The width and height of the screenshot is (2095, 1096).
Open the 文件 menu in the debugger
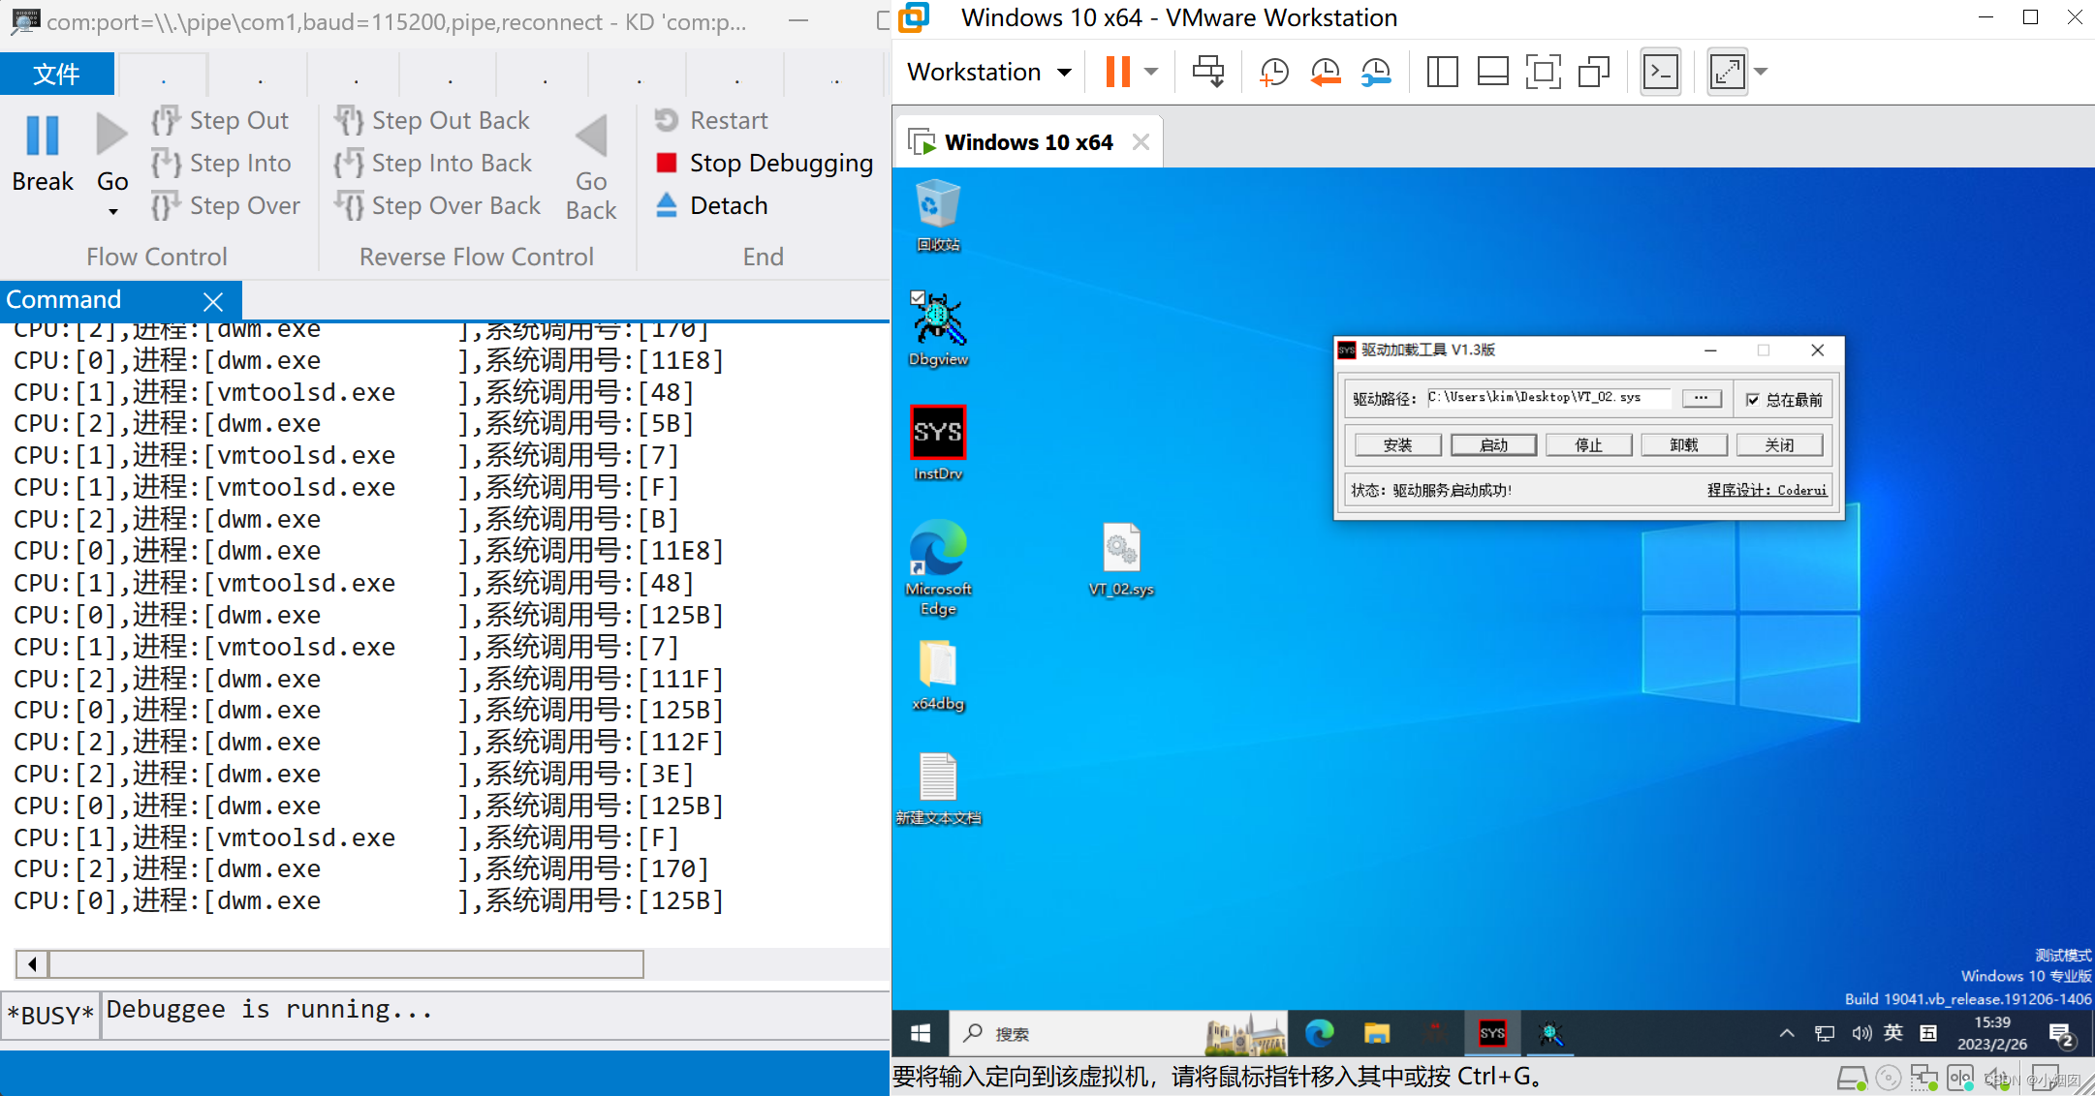click(x=57, y=74)
